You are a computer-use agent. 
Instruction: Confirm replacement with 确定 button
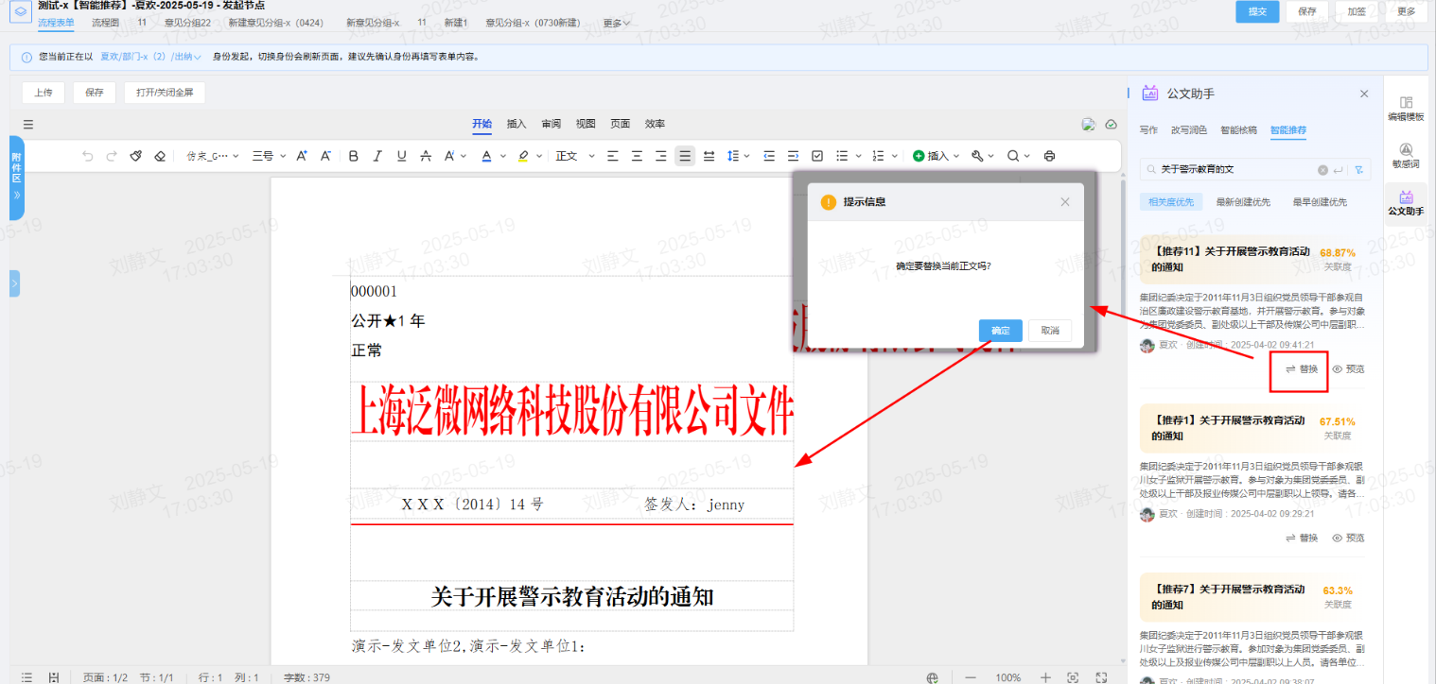(1000, 331)
